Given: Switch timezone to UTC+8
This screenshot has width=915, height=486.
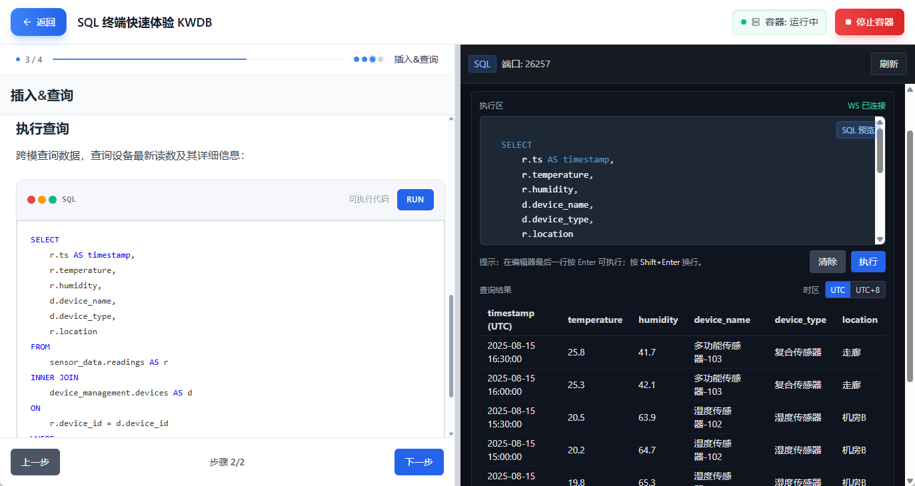Looking at the screenshot, I should point(868,290).
